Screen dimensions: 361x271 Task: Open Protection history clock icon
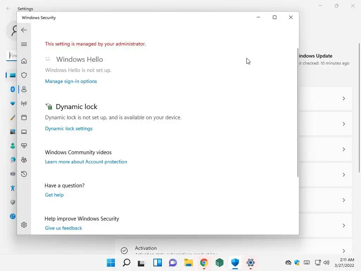[x=24, y=174]
